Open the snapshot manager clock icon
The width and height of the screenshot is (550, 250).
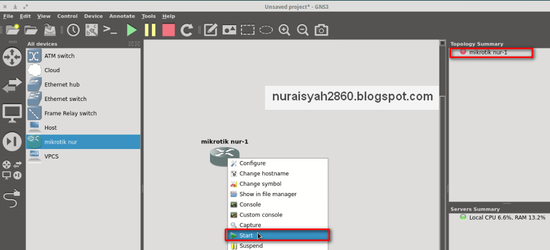(x=73, y=30)
